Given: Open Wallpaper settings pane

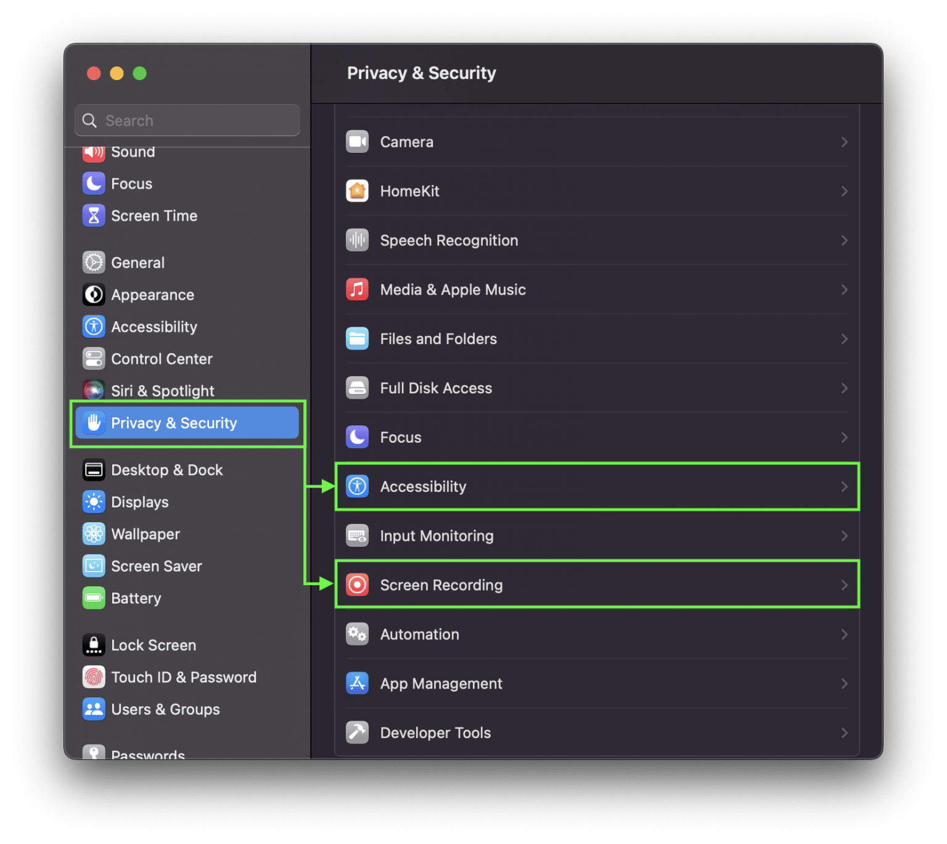Looking at the screenshot, I should click(x=187, y=534).
